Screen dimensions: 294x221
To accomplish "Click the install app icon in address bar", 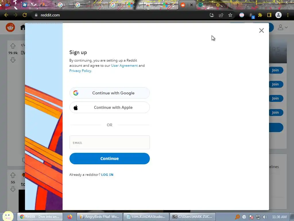I will click(x=212, y=15).
